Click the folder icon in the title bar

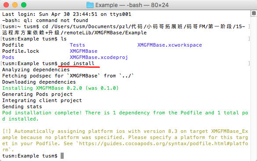pyautogui.click(x=90, y=5)
